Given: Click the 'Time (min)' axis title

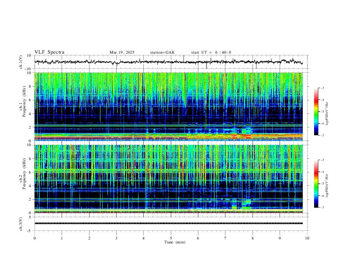Looking at the screenshot, I should coord(175,242).
